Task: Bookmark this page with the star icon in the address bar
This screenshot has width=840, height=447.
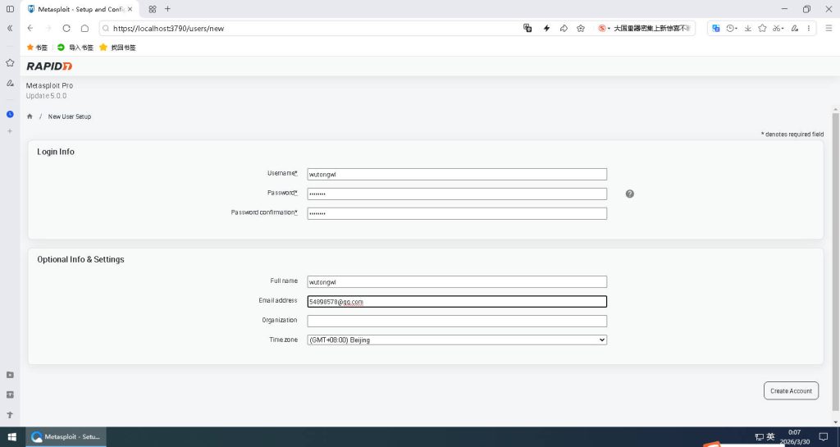Action: coord(581,28)
